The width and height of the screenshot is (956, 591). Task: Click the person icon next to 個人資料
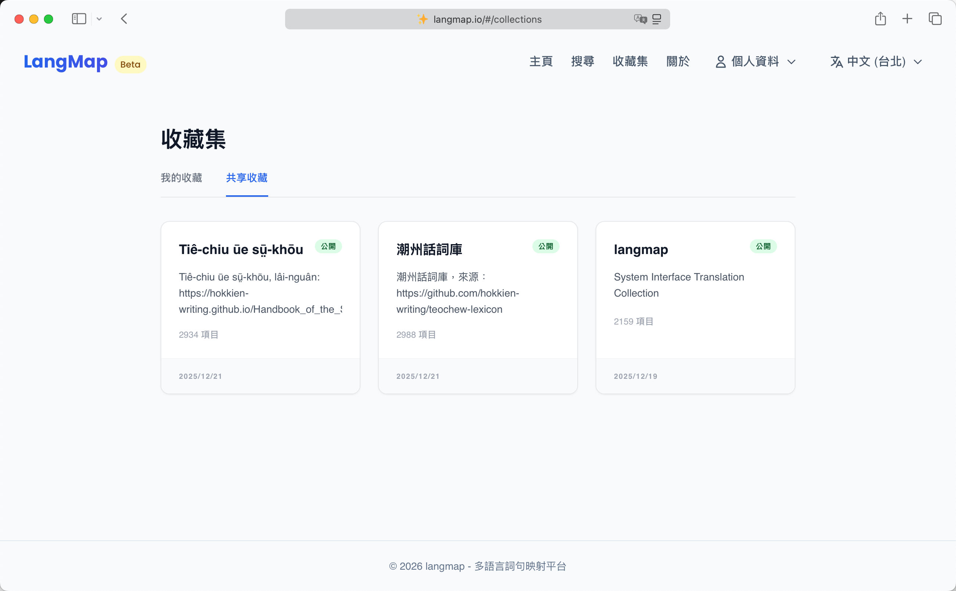(721, 61)
